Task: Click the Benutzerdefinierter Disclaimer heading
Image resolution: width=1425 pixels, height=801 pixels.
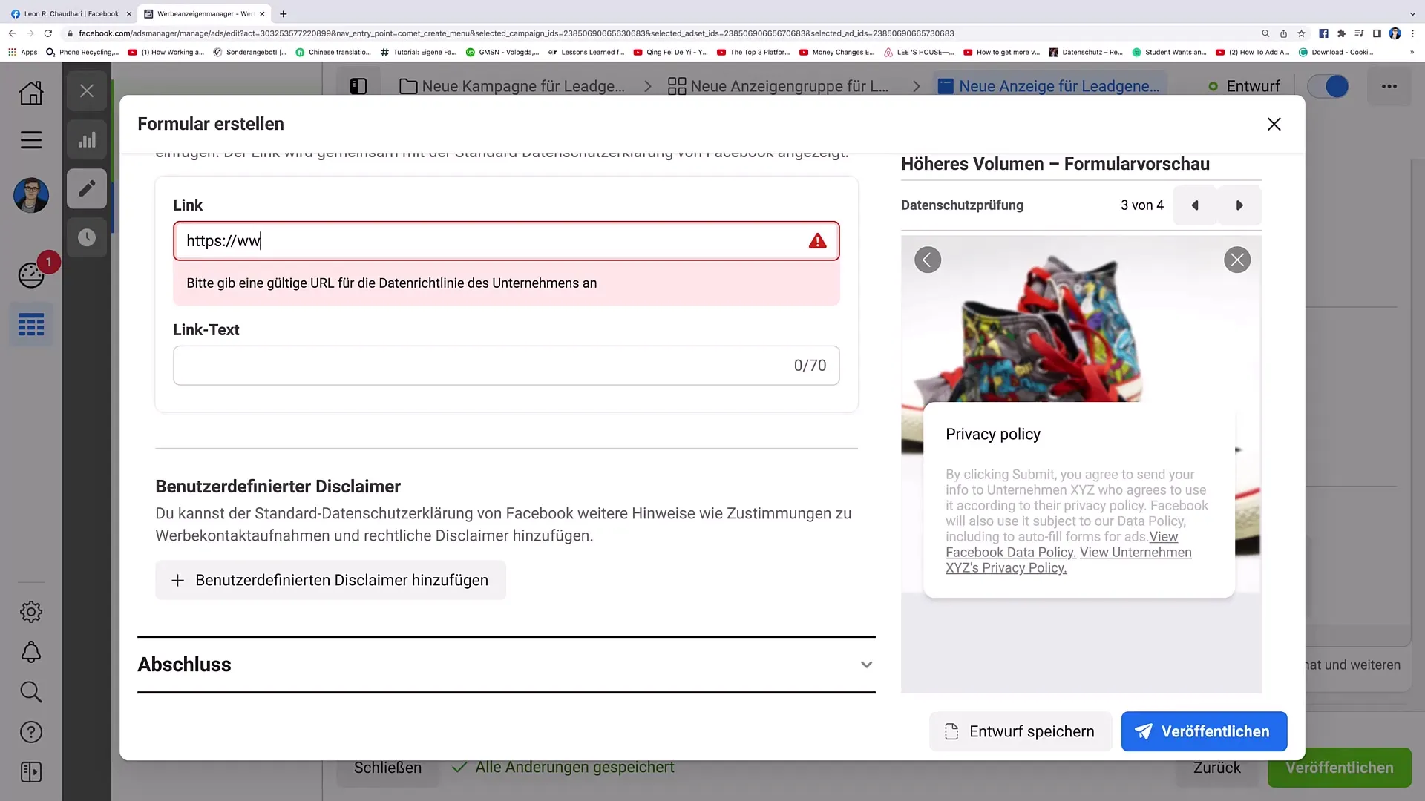Action: coord(278,487)
